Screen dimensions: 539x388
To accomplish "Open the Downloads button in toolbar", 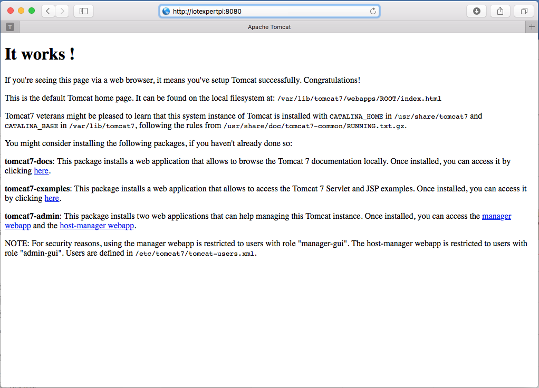I will [x=476, y=11].
